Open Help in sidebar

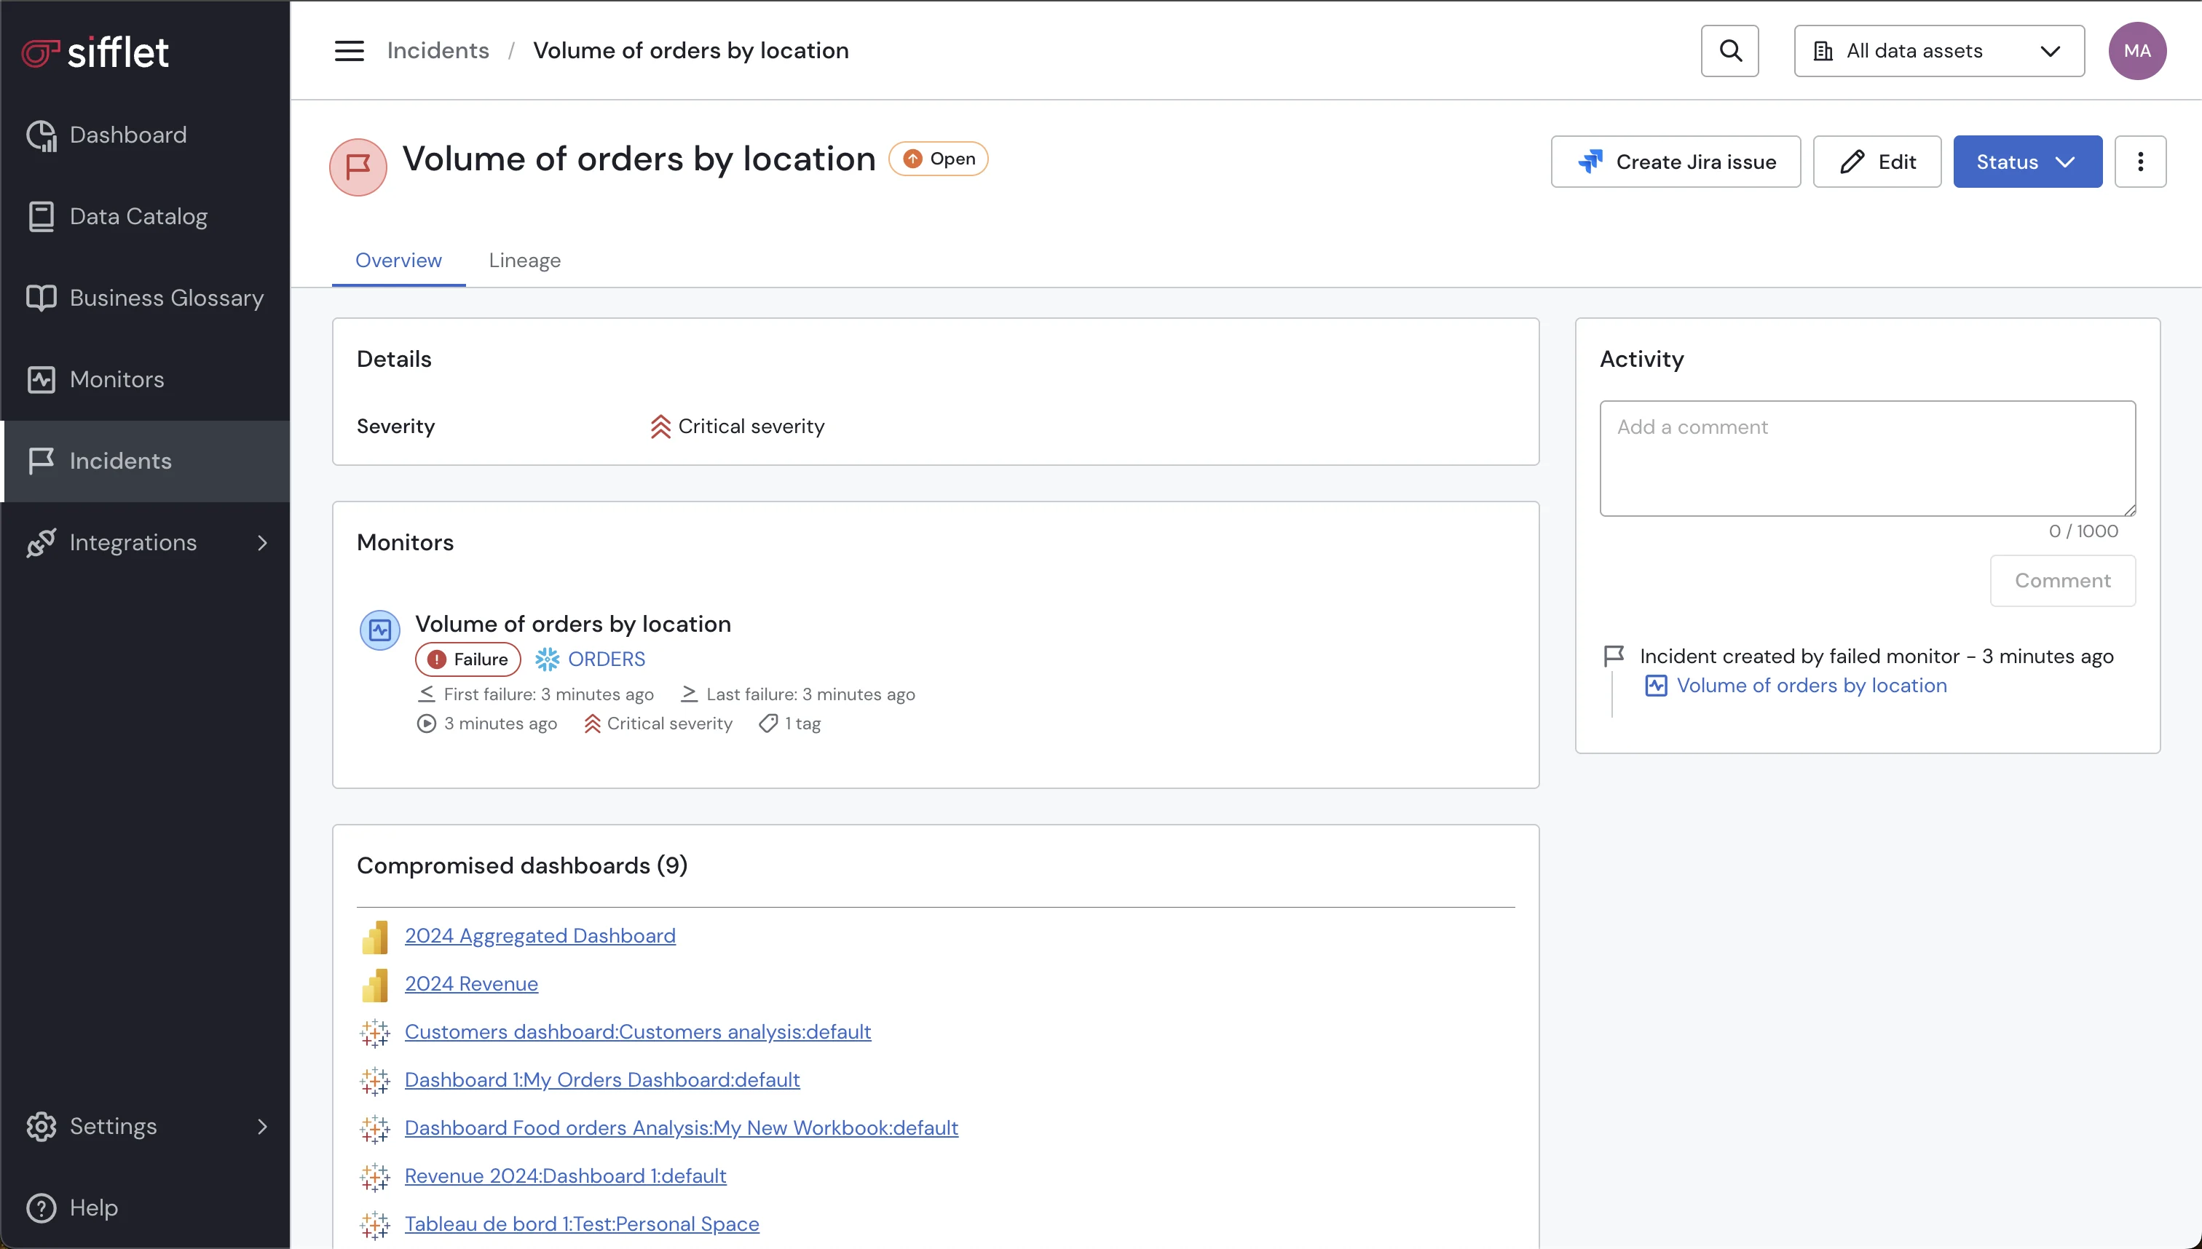146,1208
